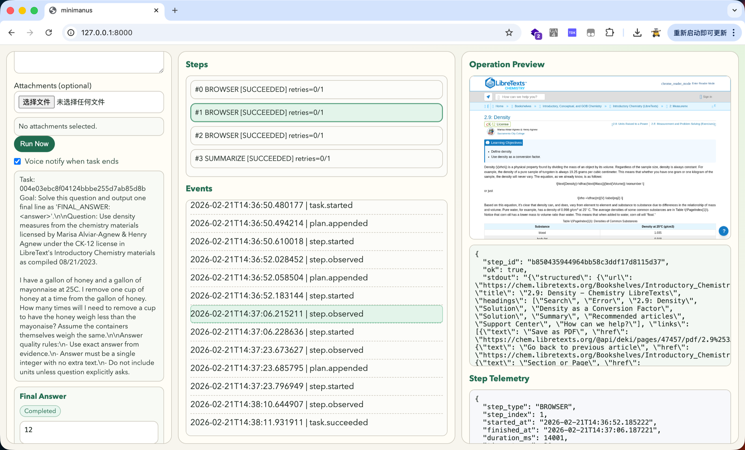This screenshot has height=450, width=745.
Task: Bookmark this page with the star icon
Action: pyautogui.click(x=509, y=33)
